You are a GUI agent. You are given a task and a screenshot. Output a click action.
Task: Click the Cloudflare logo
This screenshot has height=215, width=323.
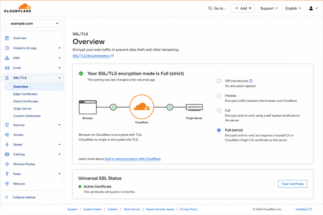pyautogui.click(x=18, y=8)
